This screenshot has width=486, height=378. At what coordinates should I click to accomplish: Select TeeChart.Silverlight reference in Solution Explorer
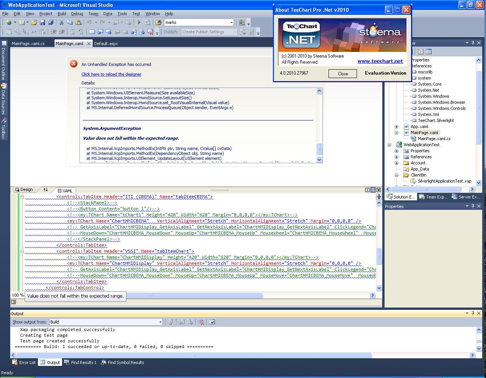pos(436,120)
